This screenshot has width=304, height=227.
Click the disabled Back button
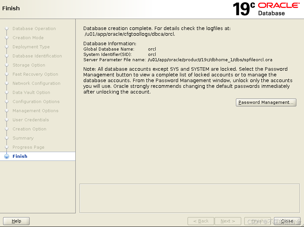pyautogui.click(x=201, y=221)
